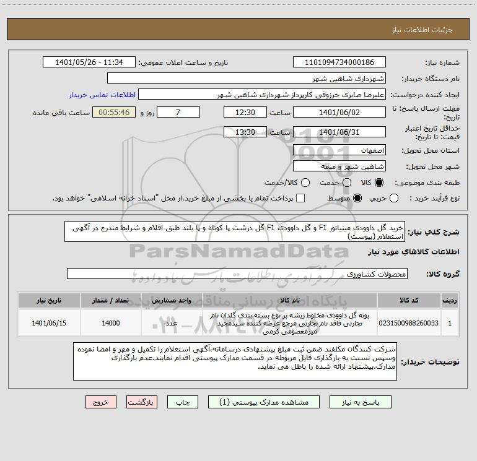Click the product name cell بوته گل داوودی
Image resolution: width=477 pixels, height=461 pixels.
(x=290, y=323)
